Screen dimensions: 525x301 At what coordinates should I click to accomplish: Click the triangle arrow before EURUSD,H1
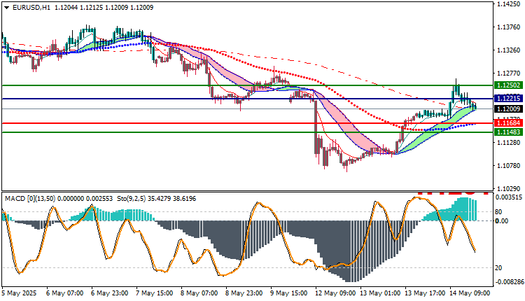click(7, 8)
